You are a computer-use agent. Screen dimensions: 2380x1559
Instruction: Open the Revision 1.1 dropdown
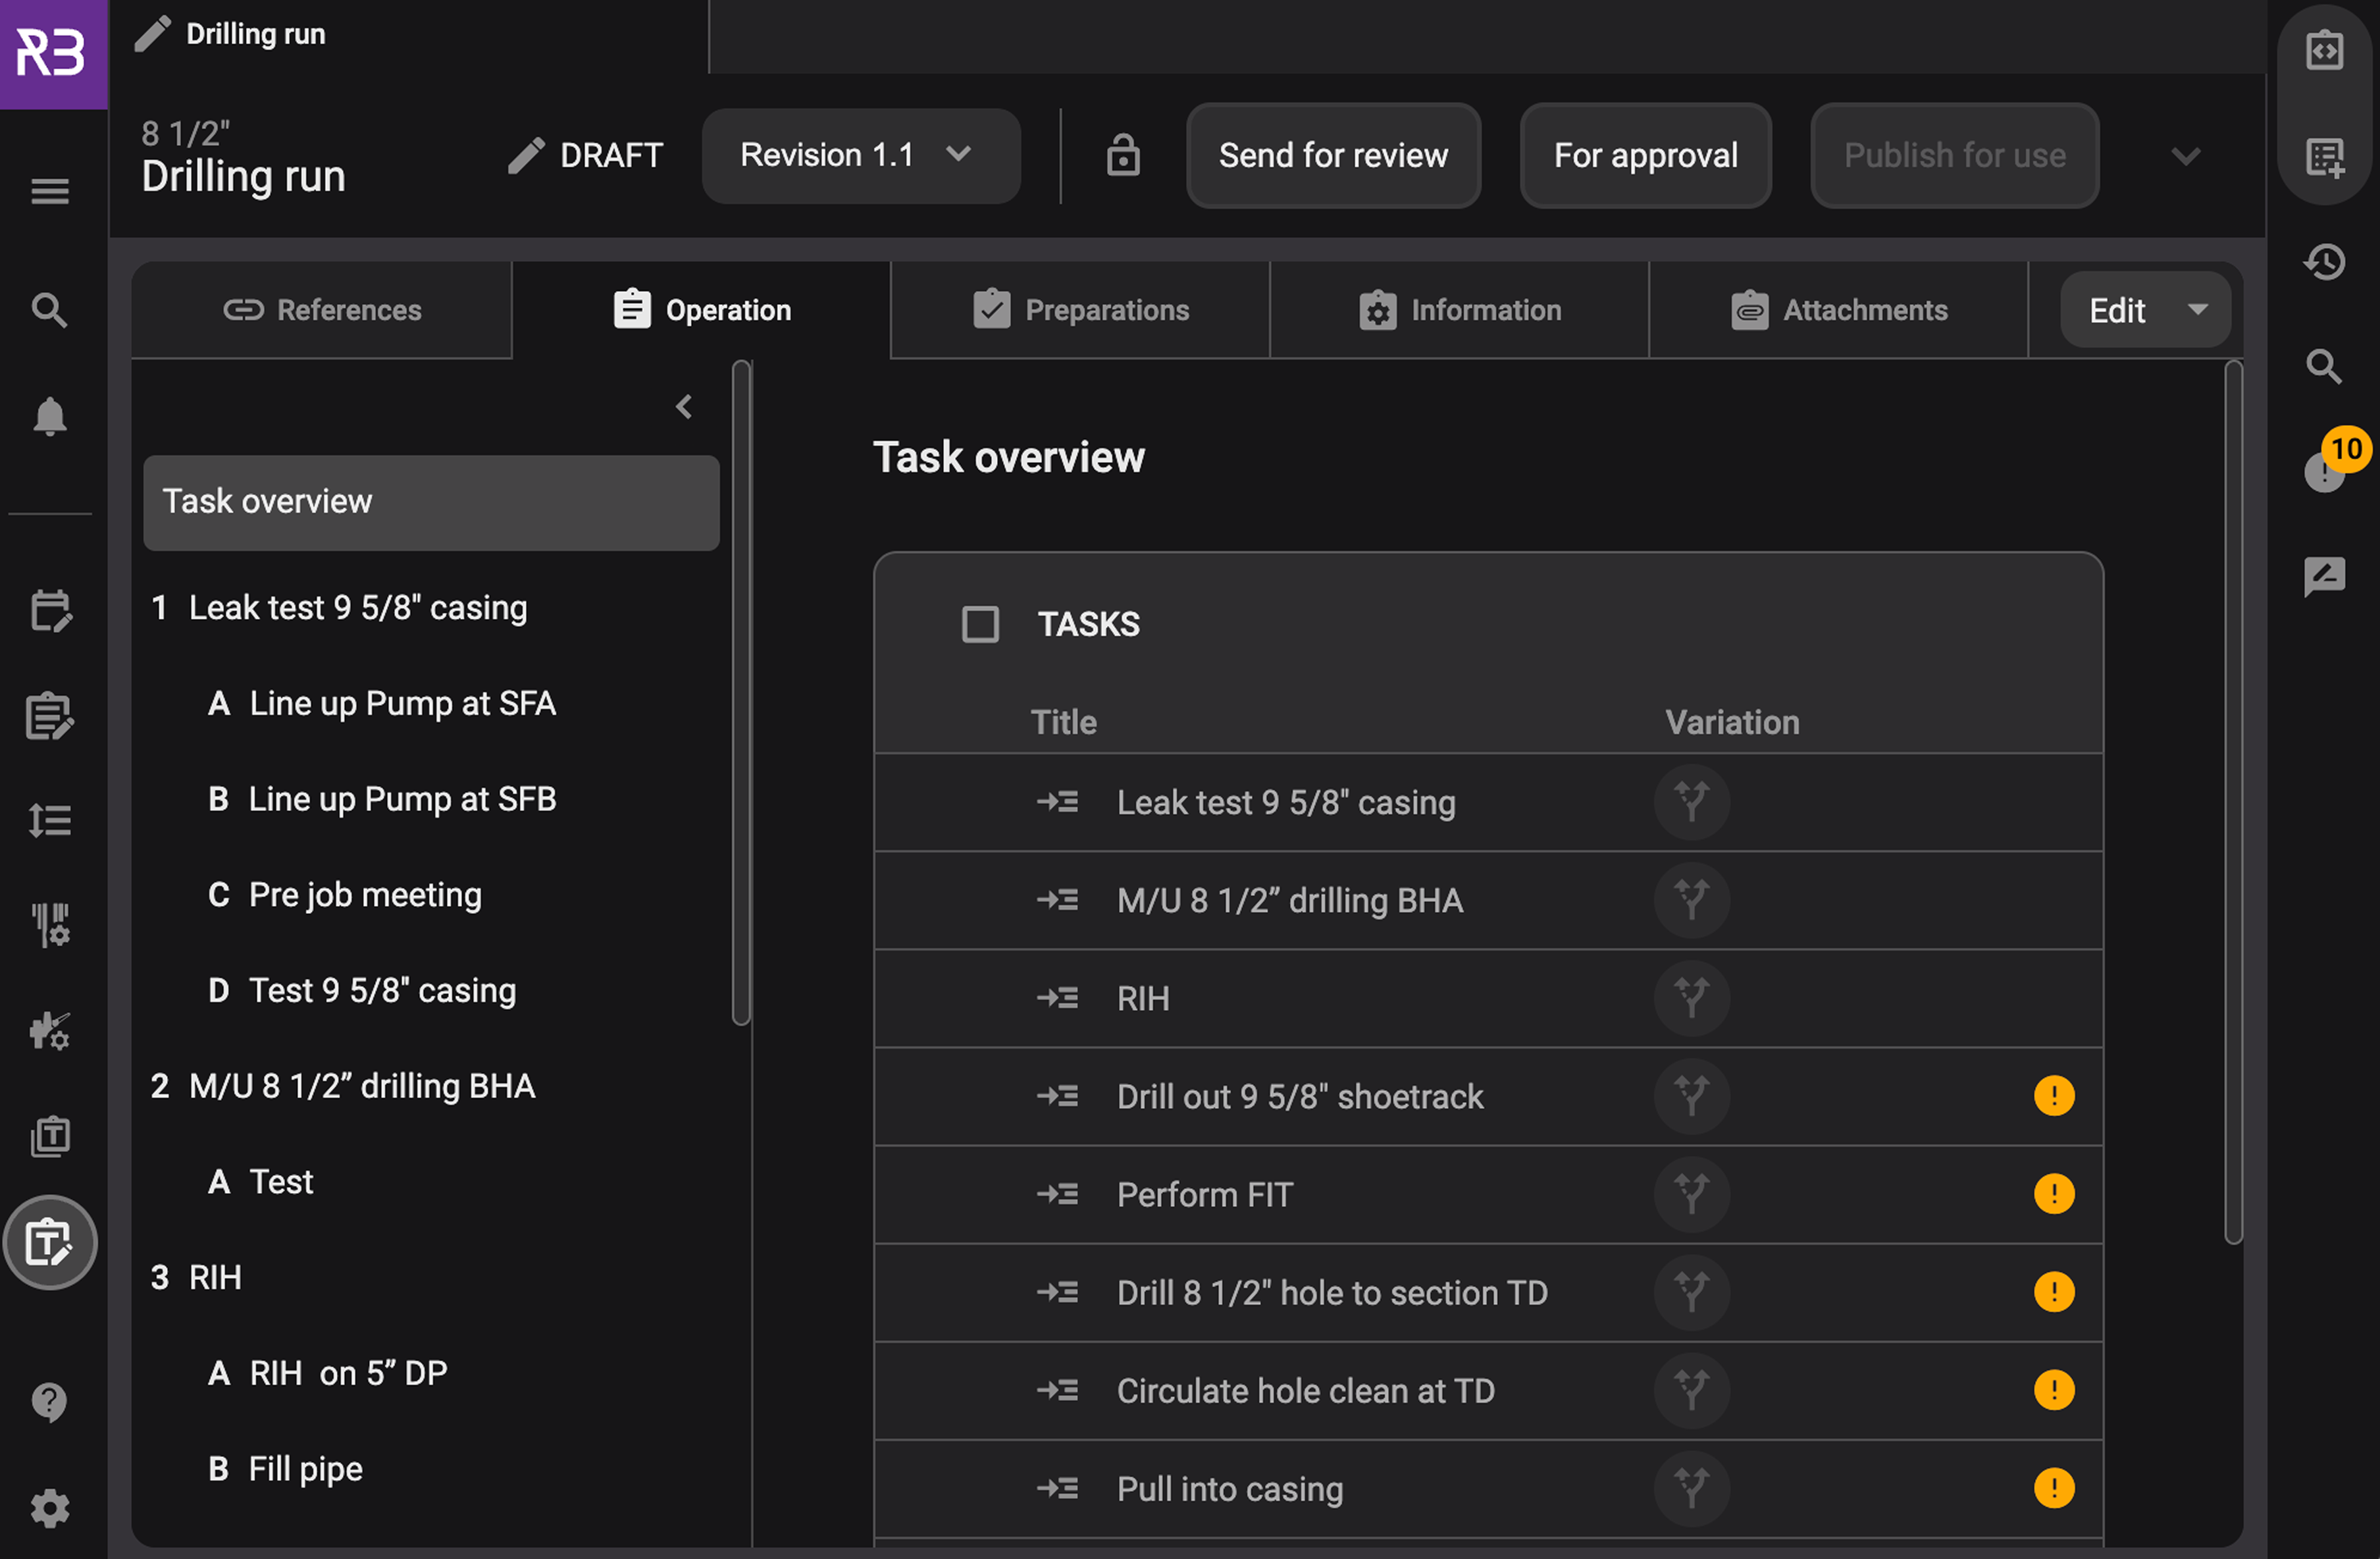click(x=860, y=156)
